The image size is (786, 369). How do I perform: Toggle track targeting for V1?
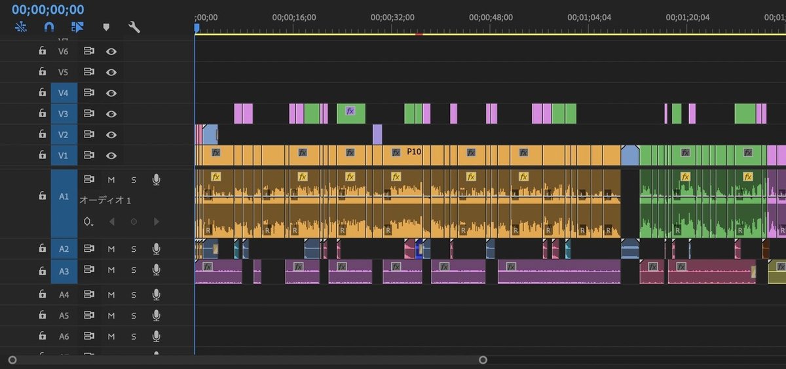(64, 156)
